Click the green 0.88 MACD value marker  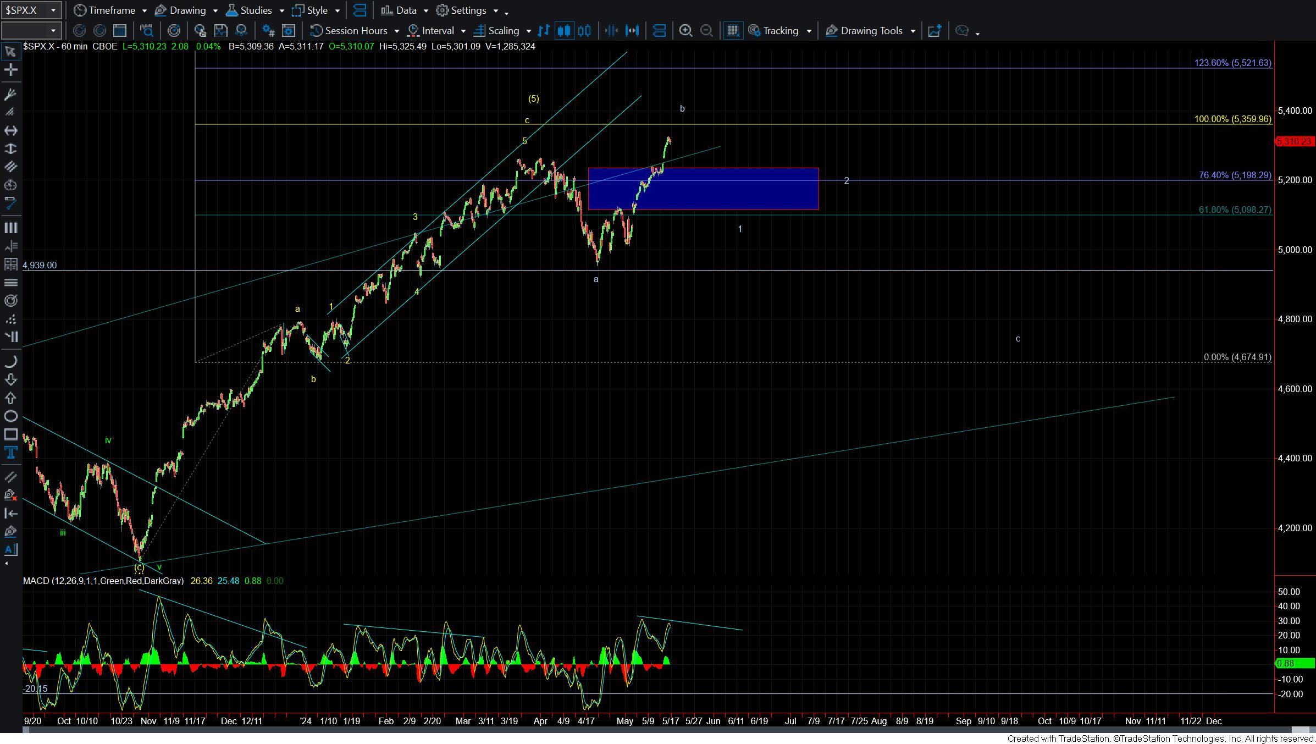point(1294,664)
